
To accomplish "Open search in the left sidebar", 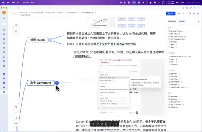I will click(4, 18).
